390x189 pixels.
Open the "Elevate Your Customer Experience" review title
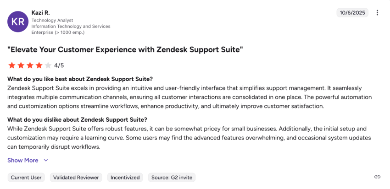[x=125, y=49]
